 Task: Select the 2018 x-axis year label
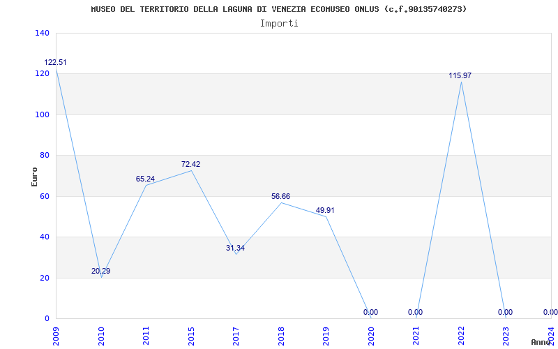point(281,336)
